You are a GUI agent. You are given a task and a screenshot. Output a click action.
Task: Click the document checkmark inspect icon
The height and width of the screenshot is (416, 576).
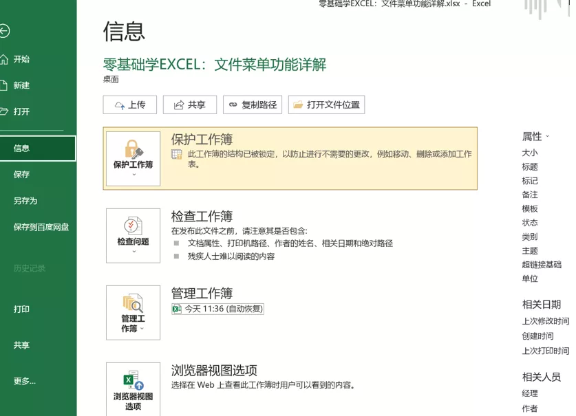pyautogui.click(x=133, y=226)
